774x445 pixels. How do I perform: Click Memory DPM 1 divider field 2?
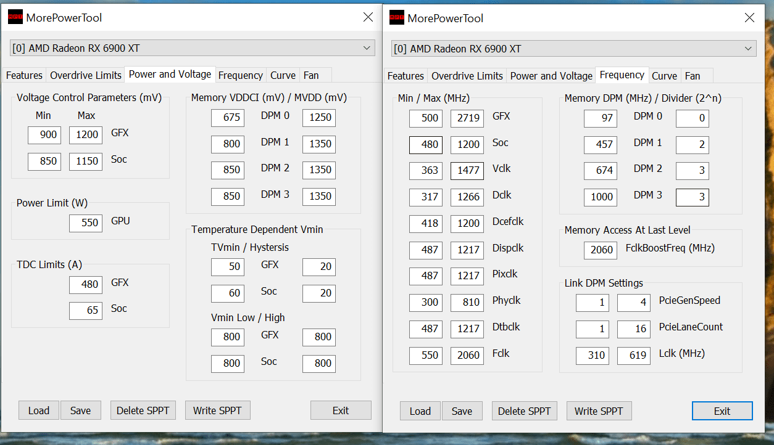pos(693,145)
